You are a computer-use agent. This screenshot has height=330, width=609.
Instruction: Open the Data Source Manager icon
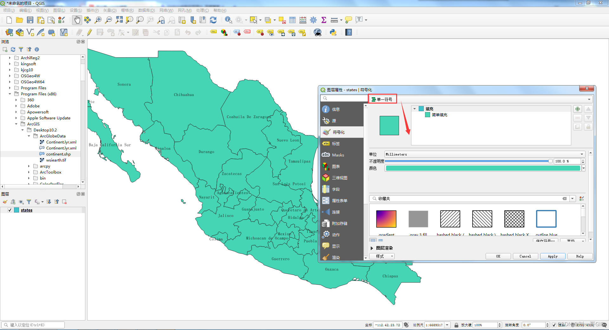click(9, 32)
